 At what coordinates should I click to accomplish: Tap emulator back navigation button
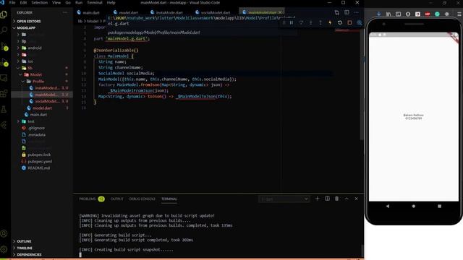coord(388,206)
